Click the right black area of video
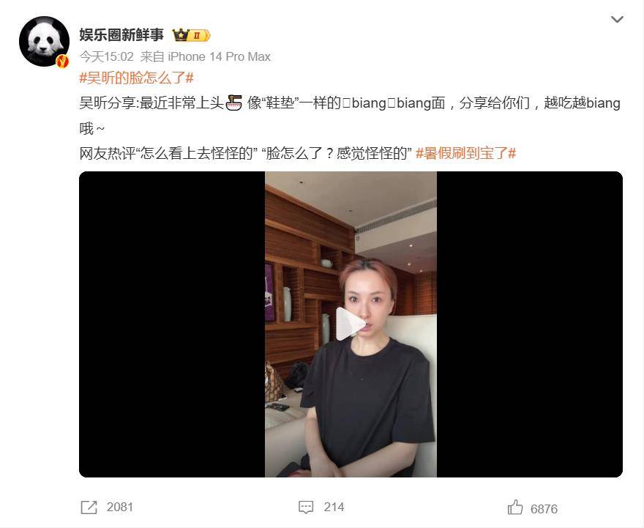The height and width of the screenshot is (528, 644). pos(530,324)
